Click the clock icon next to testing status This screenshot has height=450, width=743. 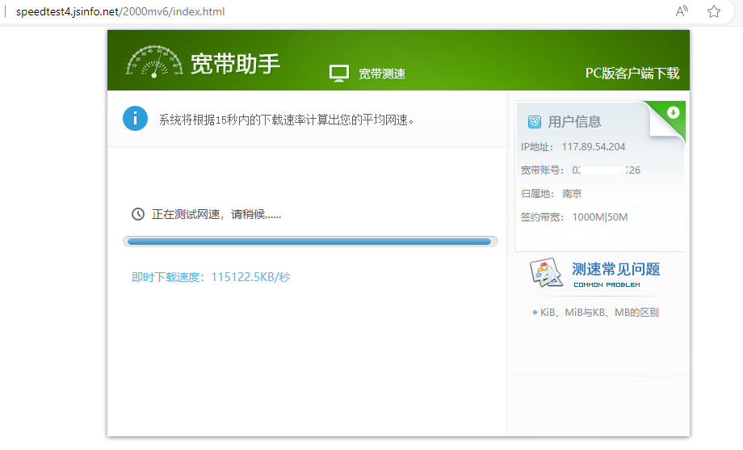coord(138,214)
